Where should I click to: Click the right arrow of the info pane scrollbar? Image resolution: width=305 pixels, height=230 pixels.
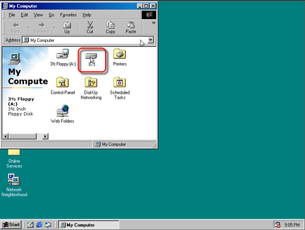coord(45,136)
